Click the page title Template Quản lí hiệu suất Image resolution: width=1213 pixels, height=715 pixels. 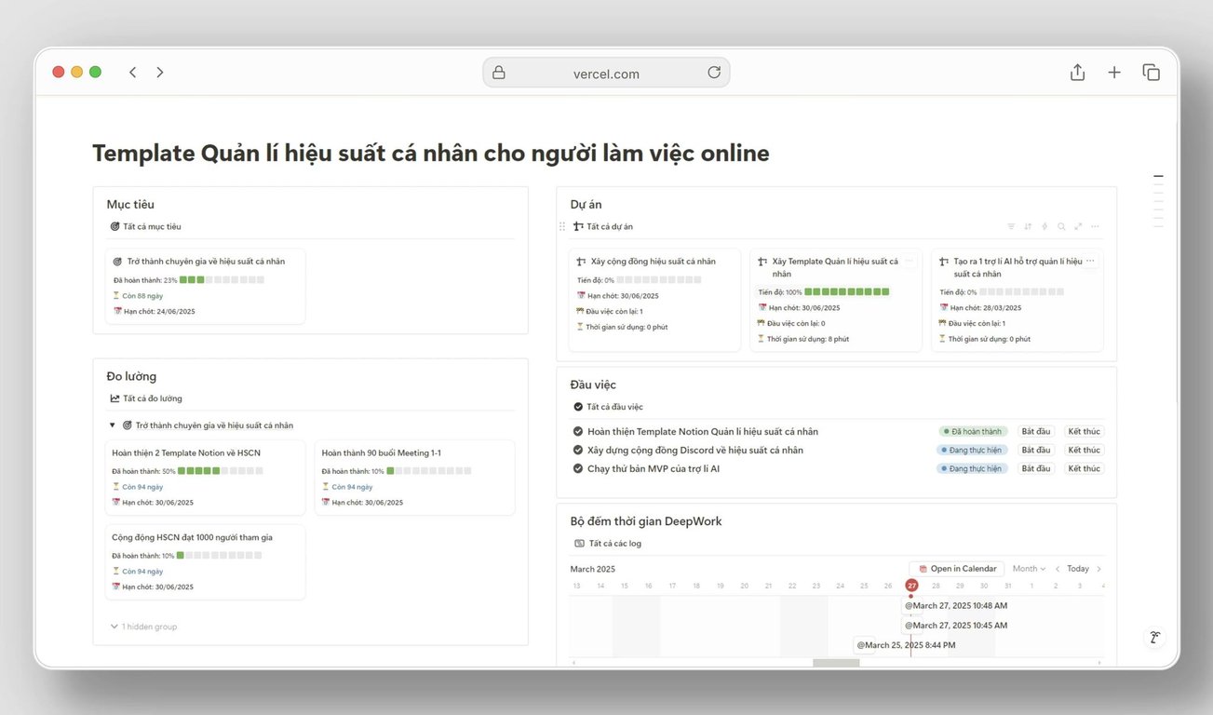pyautogui.click(x=431, y=153)
